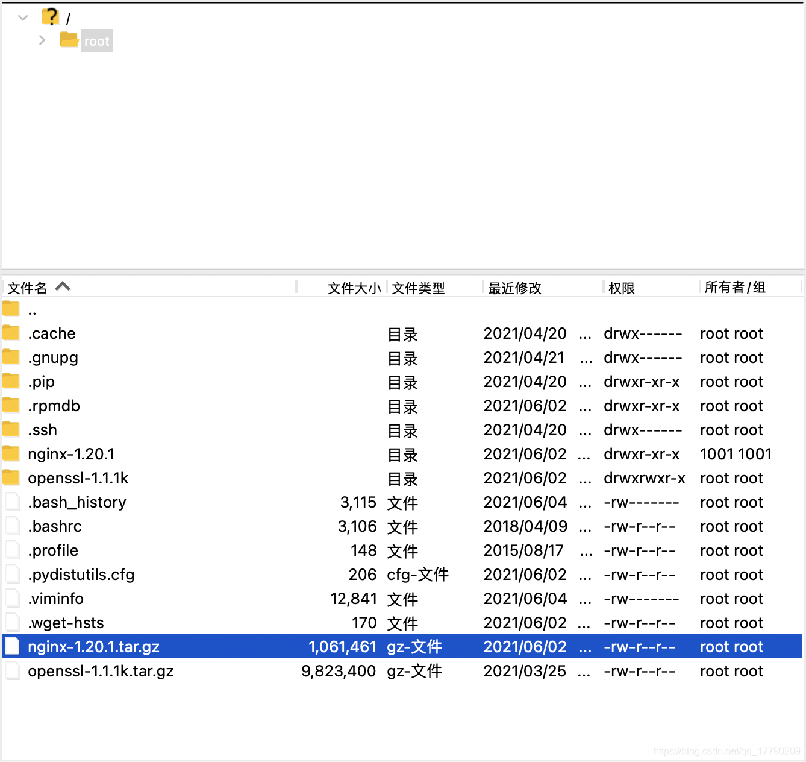Sort by the 权限 column header

622,288
